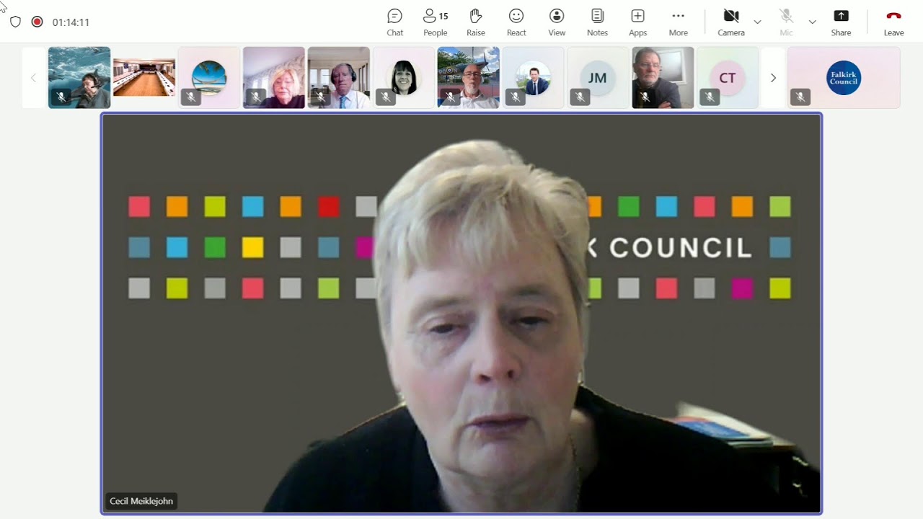Select the Falkirk Council participant tile
The image size is (923, 519).
coord(844,78)
